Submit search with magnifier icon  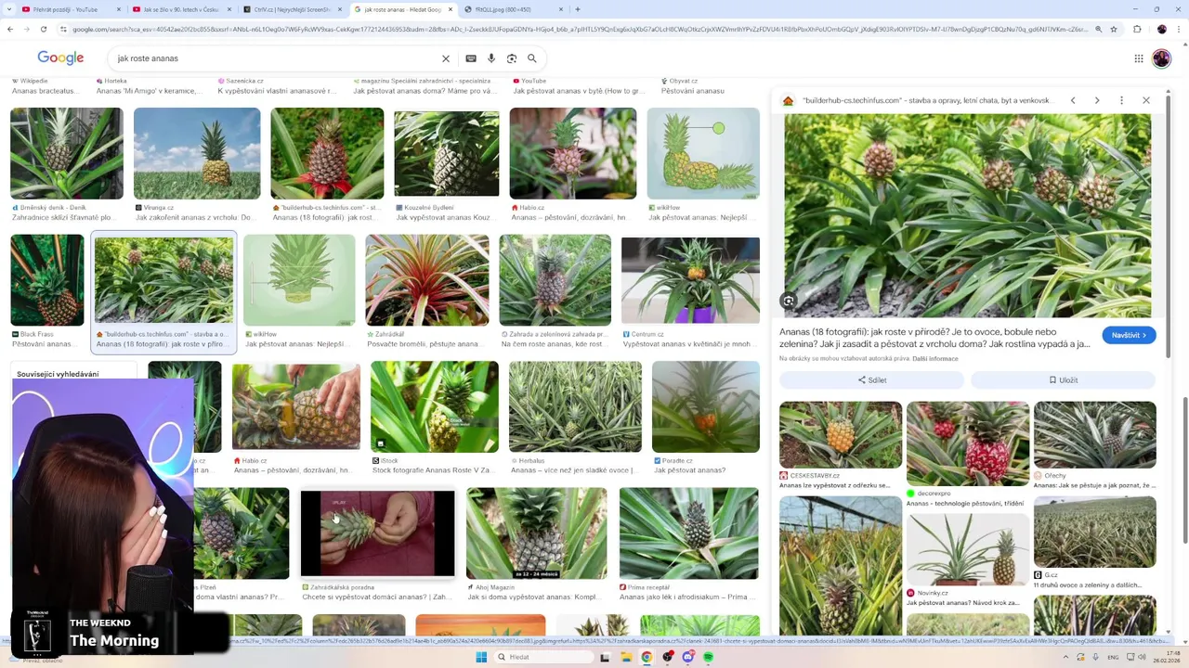532,58
